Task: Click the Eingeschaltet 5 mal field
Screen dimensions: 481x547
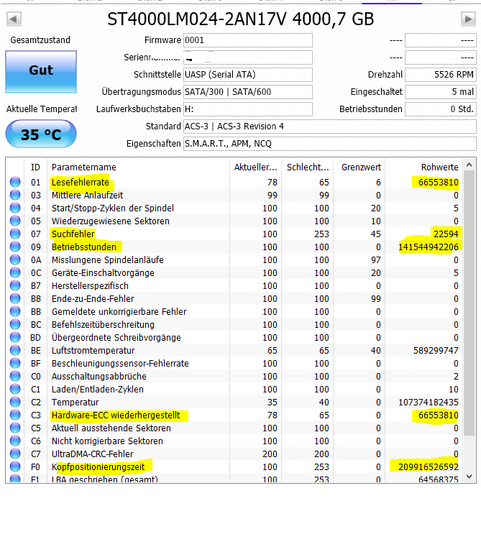Action: [441, 92]
